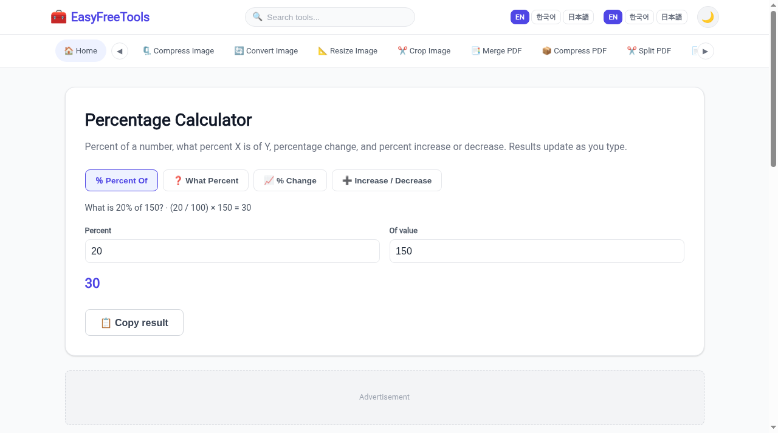Open the Compress Image tool
The width and height of the screenshot is (778, 433).
(x=178, y=51)
